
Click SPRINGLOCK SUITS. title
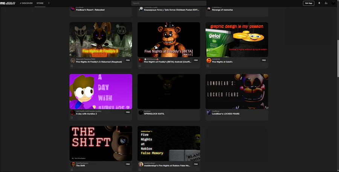154,114
